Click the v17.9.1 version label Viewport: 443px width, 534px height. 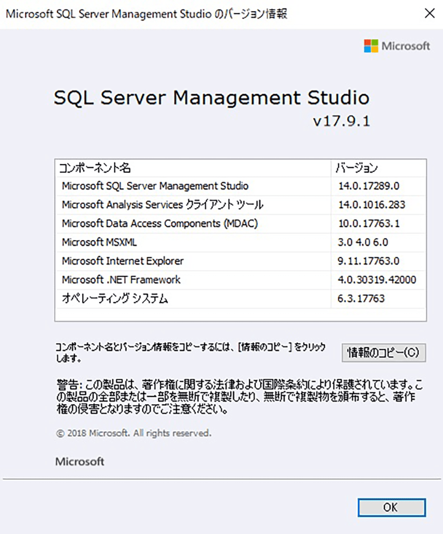click(x=341, y=121)
